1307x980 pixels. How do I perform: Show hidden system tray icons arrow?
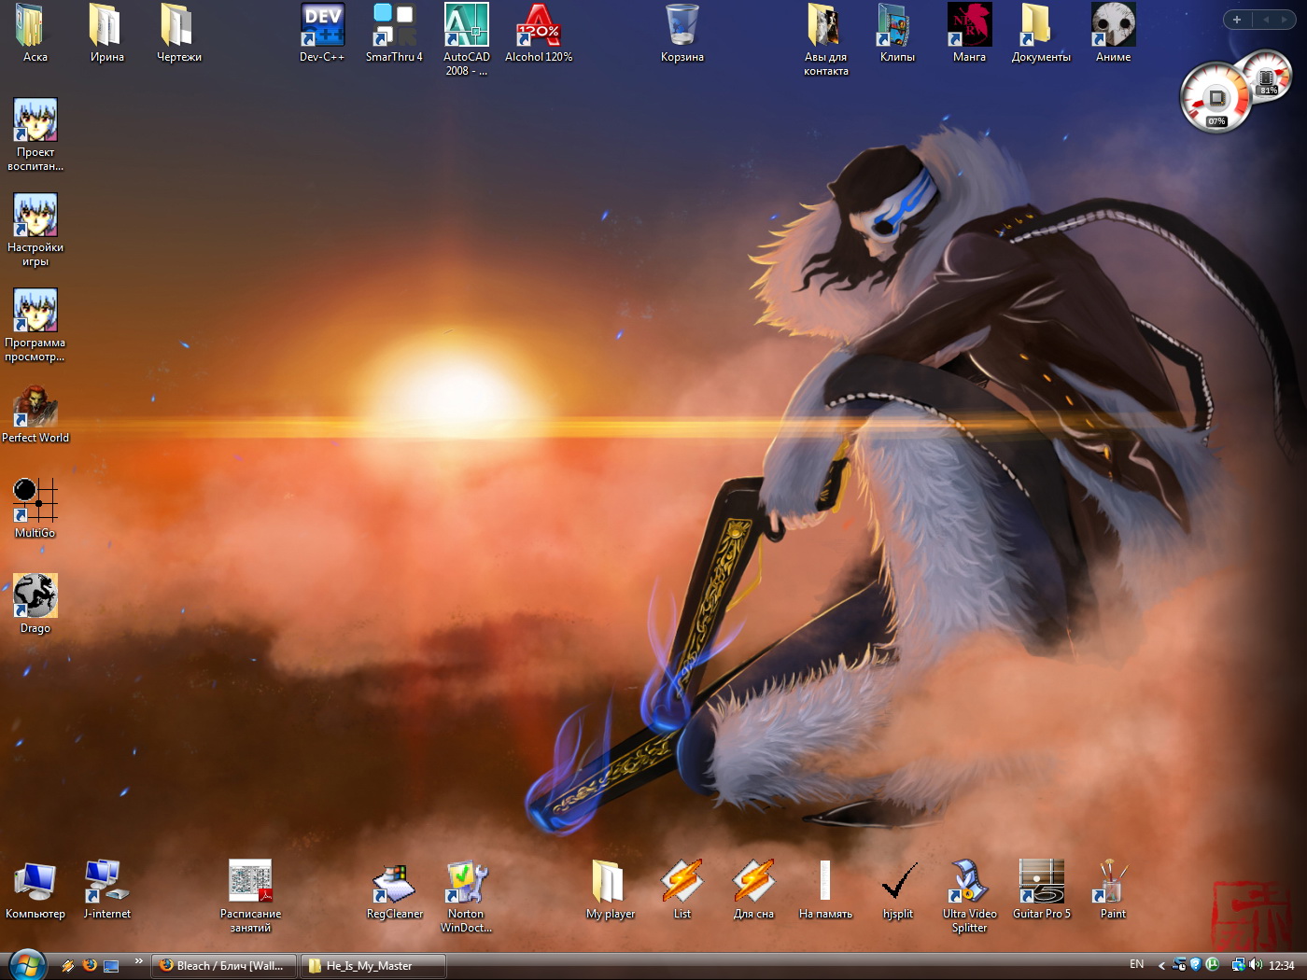coord(1161,966)
